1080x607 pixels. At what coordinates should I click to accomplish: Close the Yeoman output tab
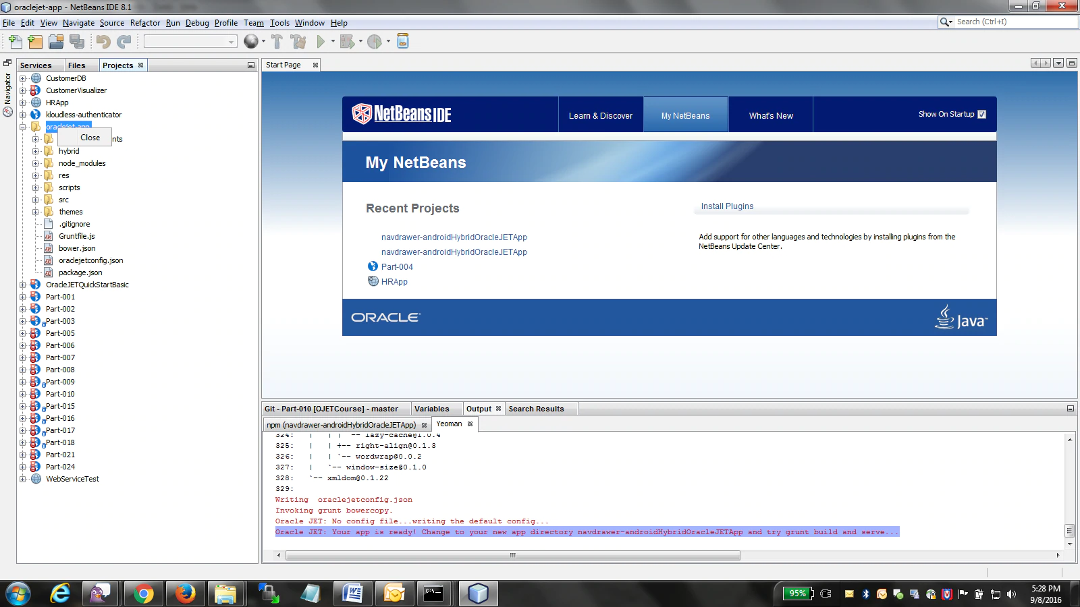[470, 424]
